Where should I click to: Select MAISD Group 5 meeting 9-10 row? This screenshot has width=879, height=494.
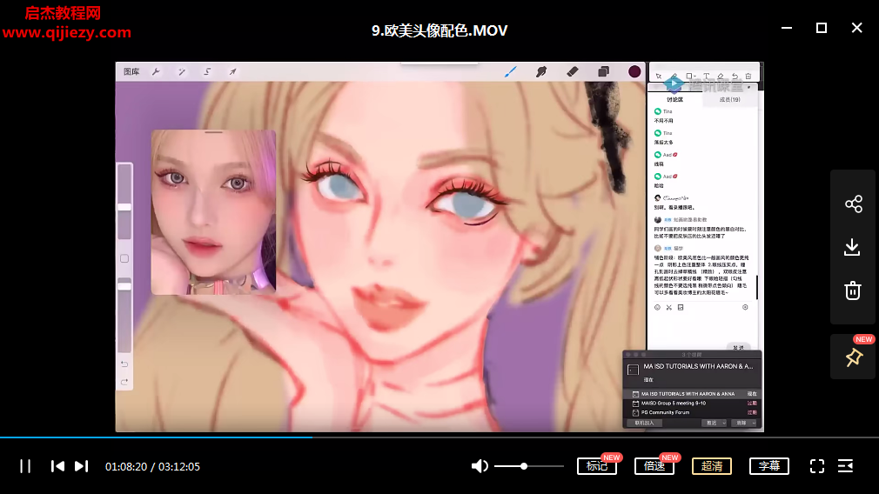[693, 404]
